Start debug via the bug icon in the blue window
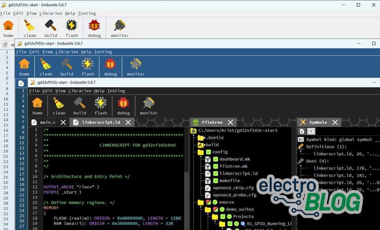Viewport: 380px width, 230px height. coord(110,64)
